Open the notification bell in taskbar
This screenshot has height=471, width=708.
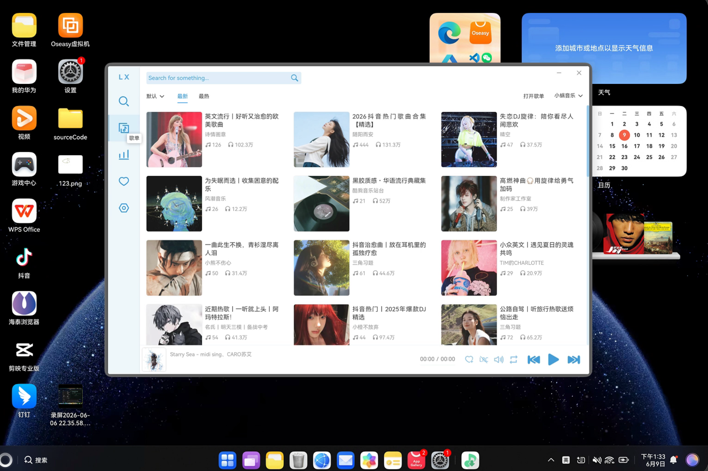[674, 460]
